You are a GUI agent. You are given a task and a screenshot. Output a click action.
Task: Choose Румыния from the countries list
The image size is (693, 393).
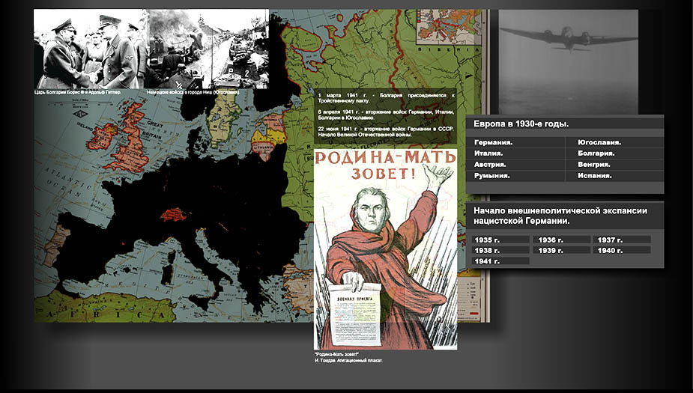[492, 176]
